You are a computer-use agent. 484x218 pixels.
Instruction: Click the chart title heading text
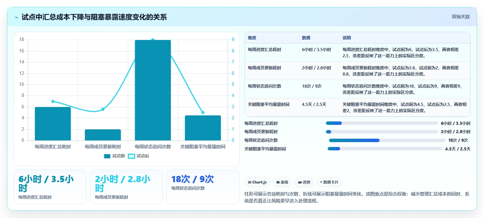[94, 17]
